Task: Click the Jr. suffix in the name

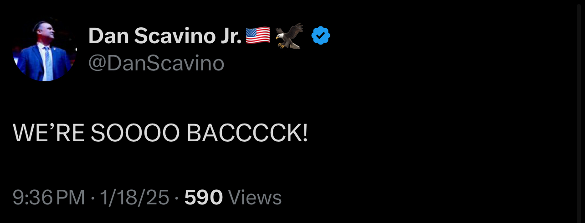Action: [229, 36]
